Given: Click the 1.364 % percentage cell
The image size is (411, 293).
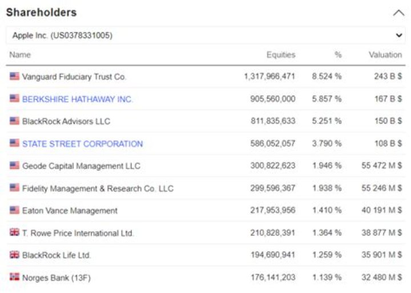Looking at the screenshot, I should [x=327, y=232].
